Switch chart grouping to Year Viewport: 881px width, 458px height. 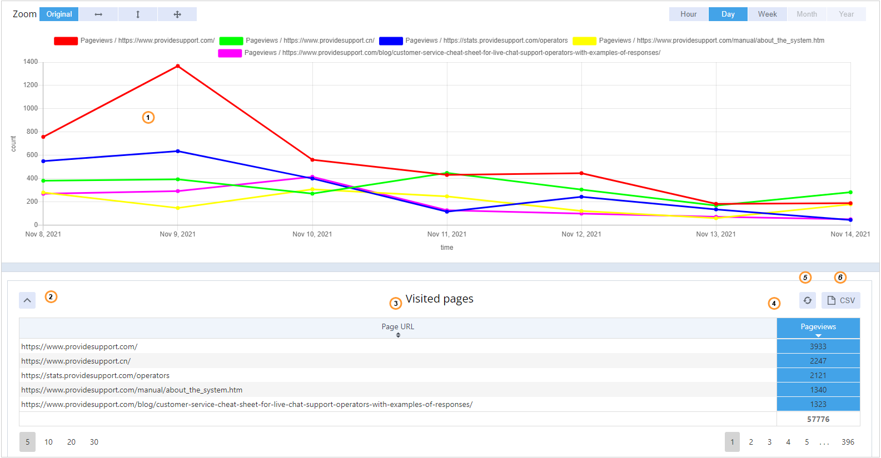847,14
